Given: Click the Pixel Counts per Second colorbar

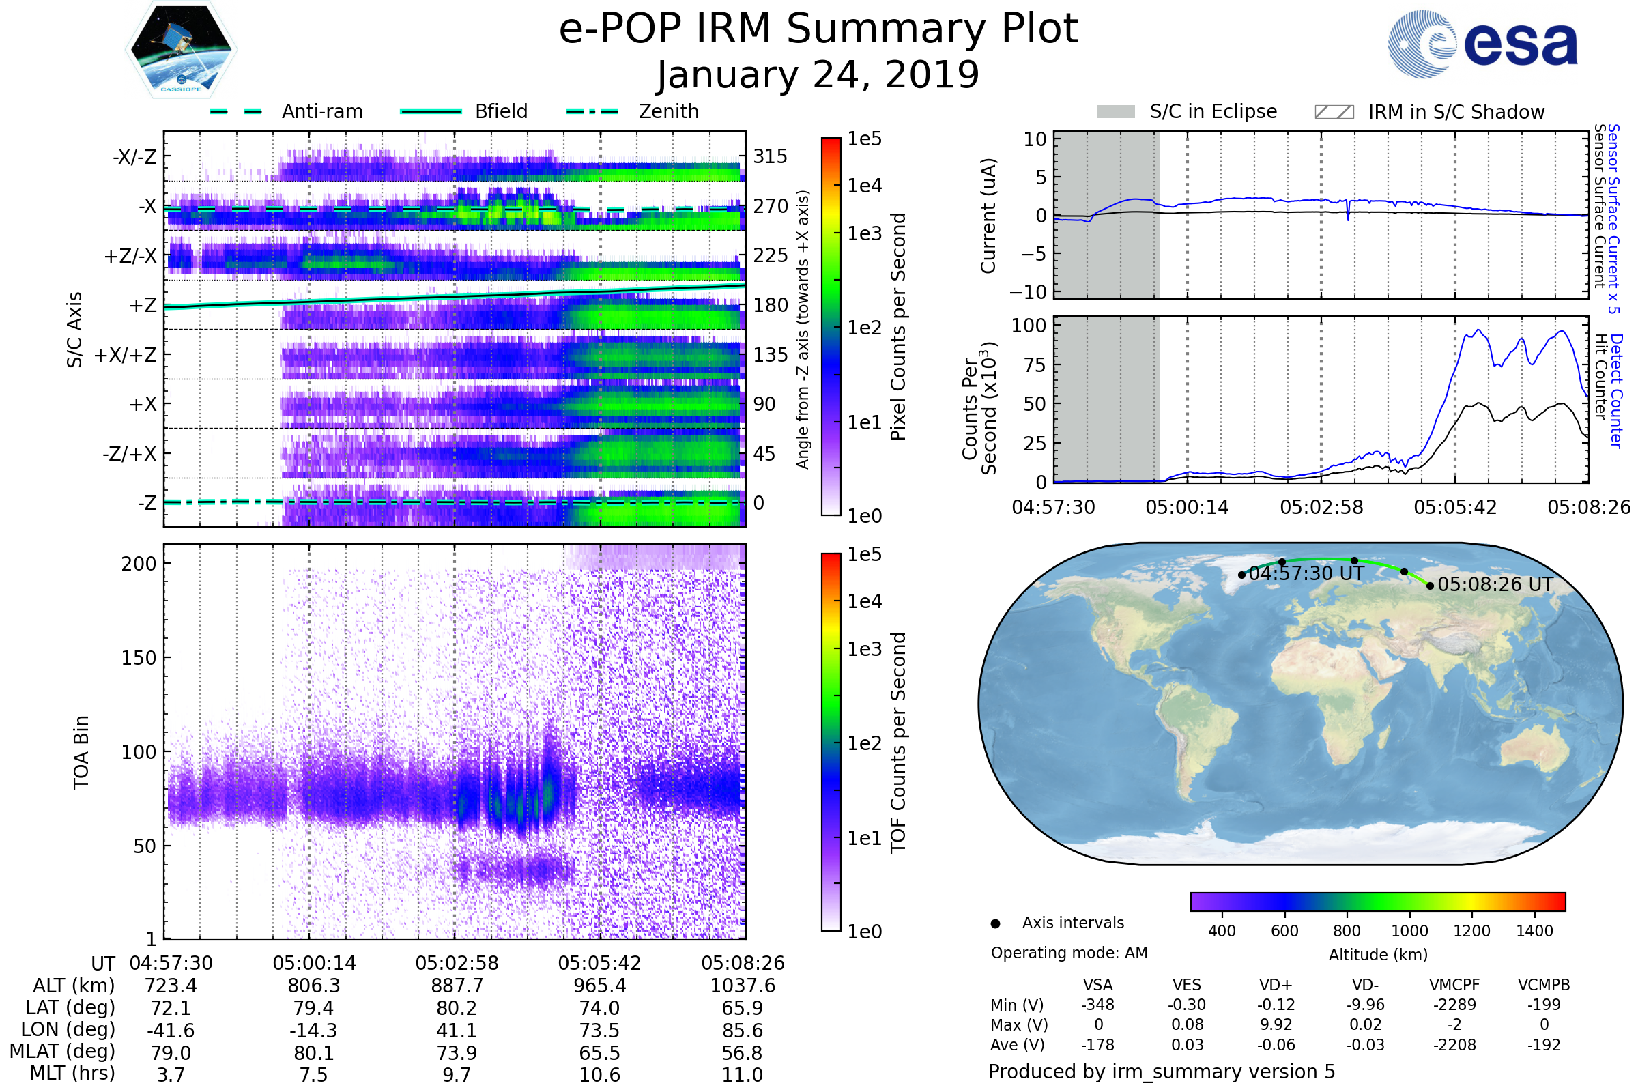Looking at the screenshot, I should click(831, 327).
